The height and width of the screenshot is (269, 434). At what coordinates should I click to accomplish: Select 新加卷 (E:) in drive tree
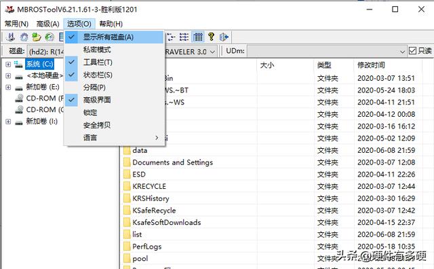pyautogui.click(x=43, y=87)
